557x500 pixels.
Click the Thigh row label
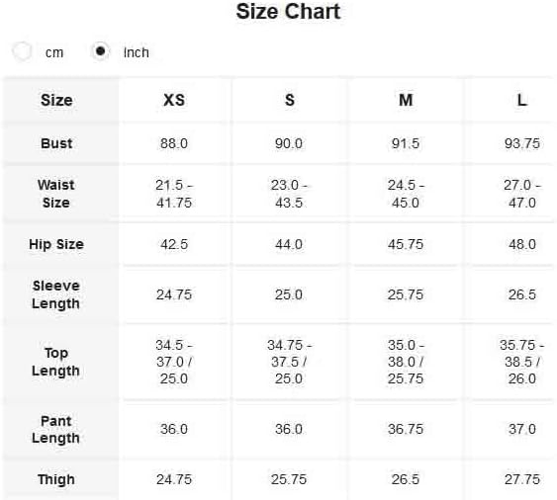pyautogui.click(x=56, y=479)
